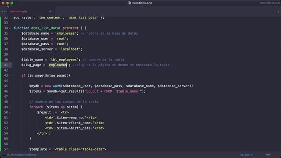Jump forward with the right navigation arrow

coord(5,11)
